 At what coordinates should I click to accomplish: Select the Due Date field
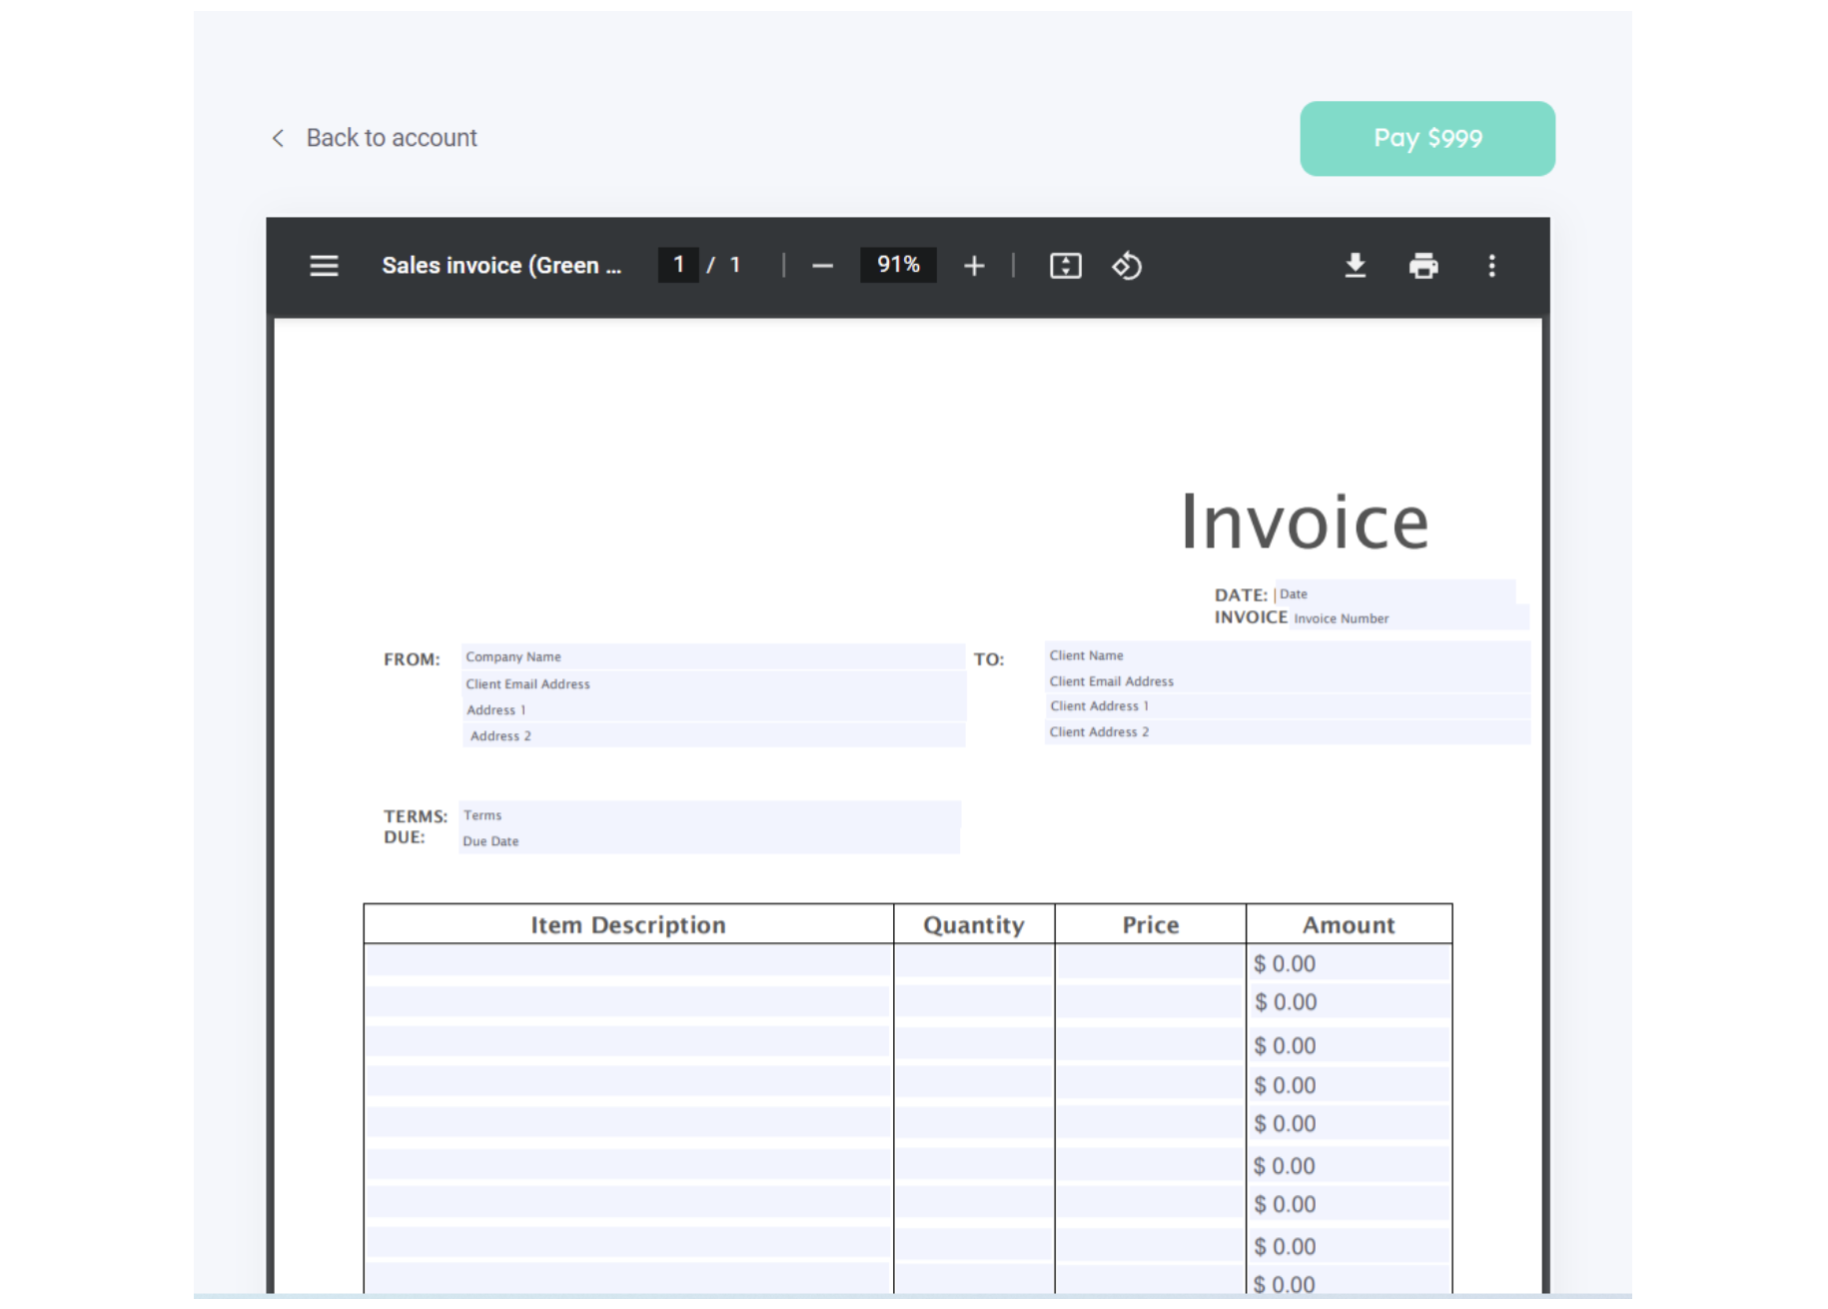click(x=709, y=841)
